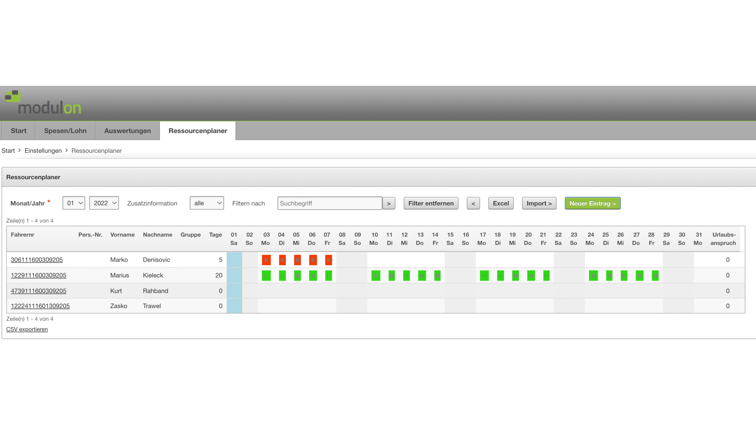This screenshot has height=425, width=756.
Task: Click the small '>' search submit button
Action: 389,203
